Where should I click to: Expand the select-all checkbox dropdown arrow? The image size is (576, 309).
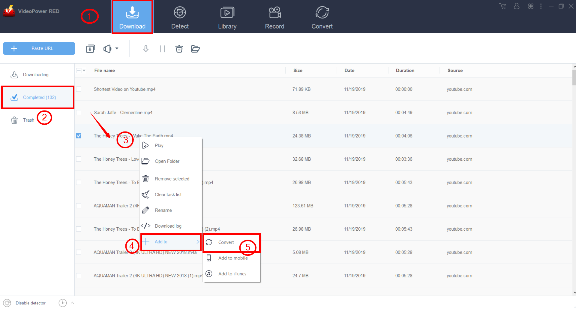(x=84, y=71)
